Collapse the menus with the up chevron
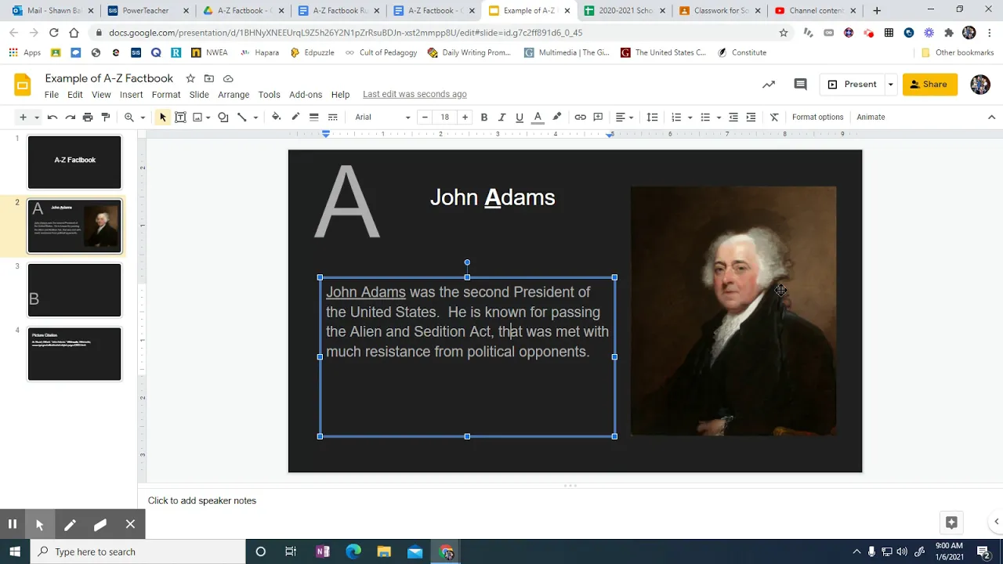The height and width of the screenshot is (564, 1003). coord(991,117)
